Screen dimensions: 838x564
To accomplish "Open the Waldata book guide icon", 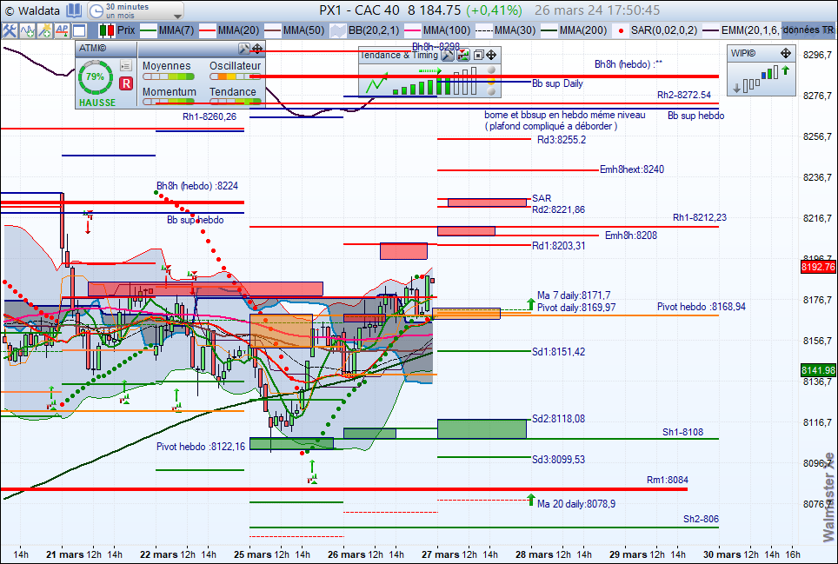I will (x=74, y=10).
